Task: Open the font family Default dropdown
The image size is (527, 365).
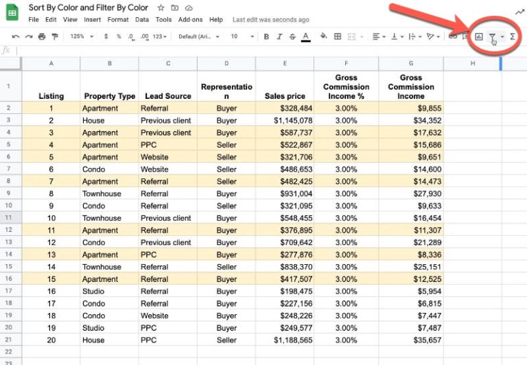Action: (198, 36)
